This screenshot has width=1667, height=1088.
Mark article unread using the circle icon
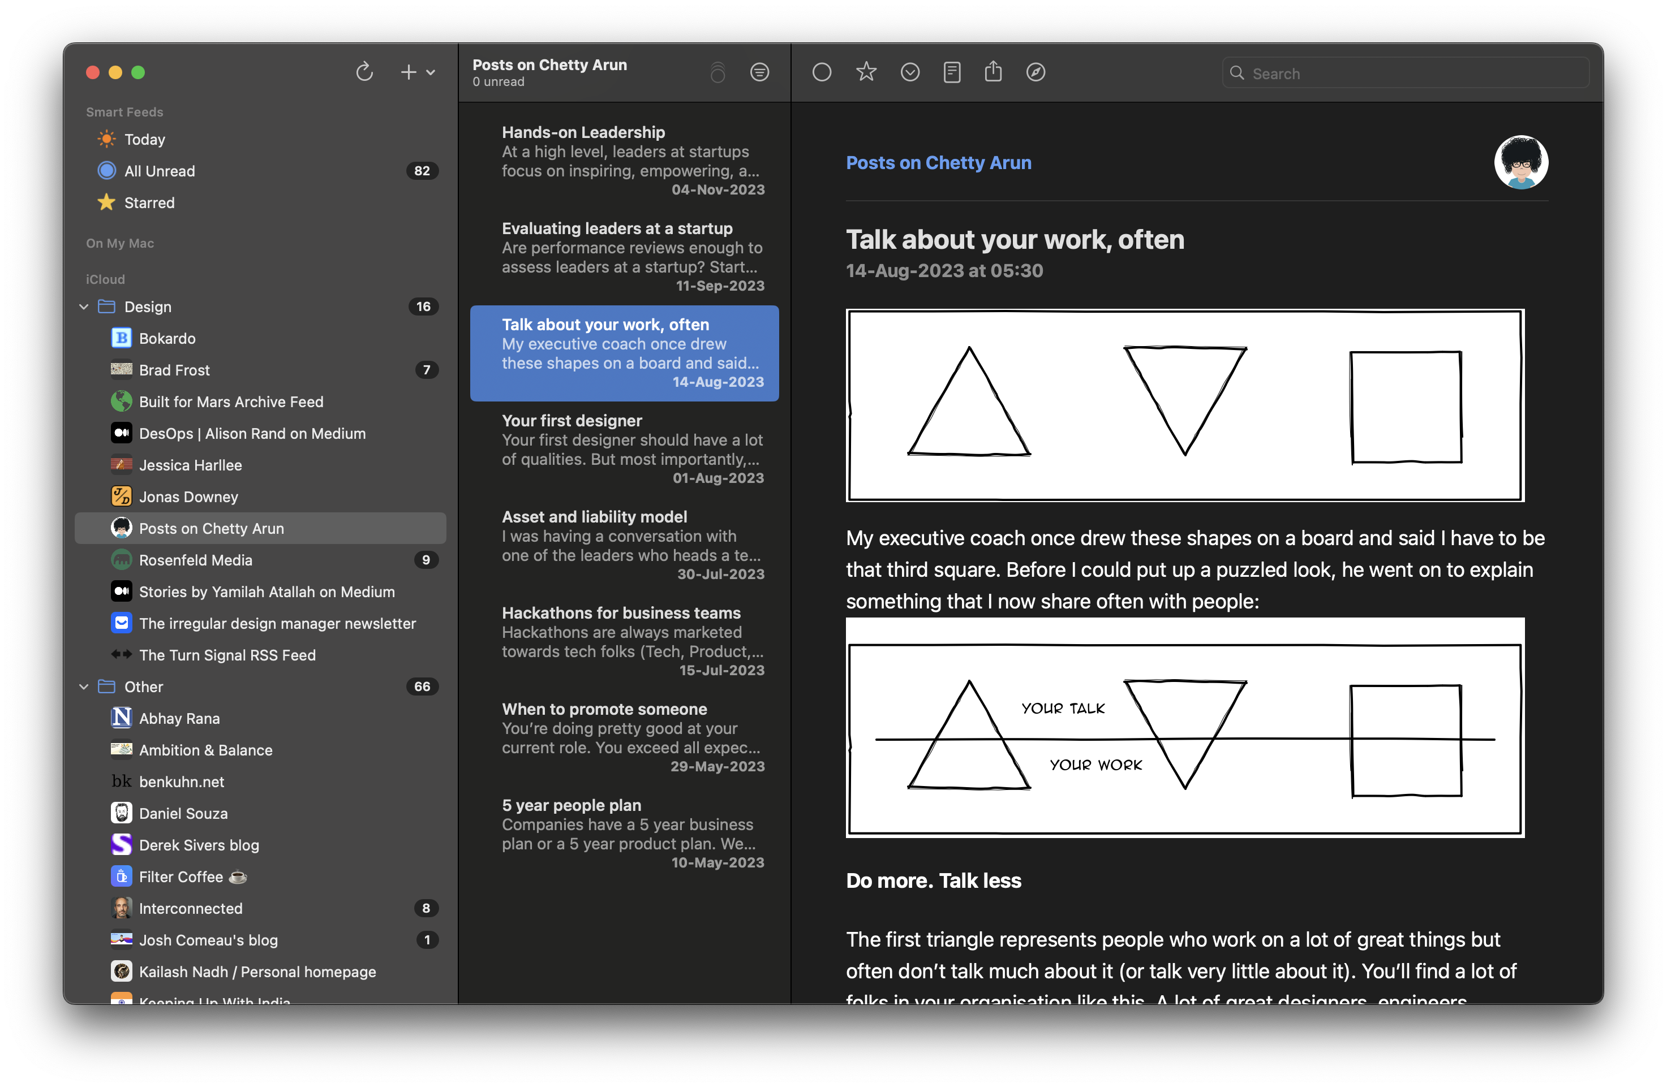[x=822, y=72]
